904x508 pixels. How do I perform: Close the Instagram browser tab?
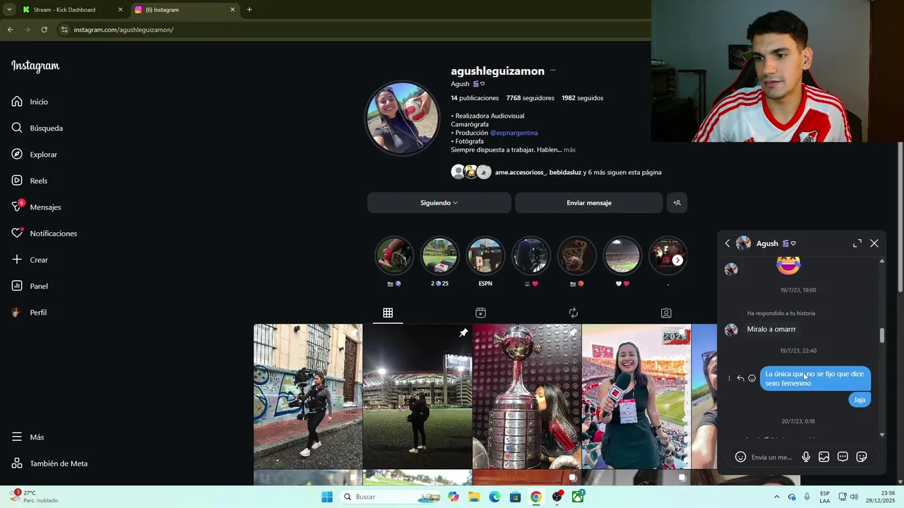[x=232, y=10]
